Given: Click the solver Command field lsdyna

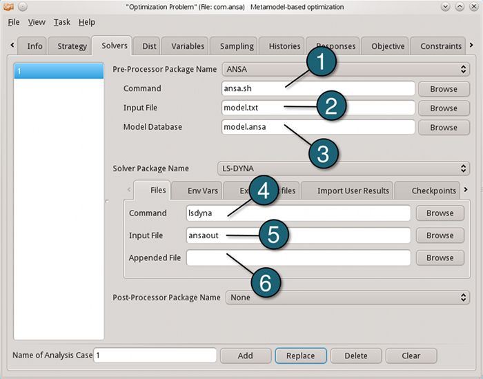Looking at the screenshot, I should tap(298, 213).
